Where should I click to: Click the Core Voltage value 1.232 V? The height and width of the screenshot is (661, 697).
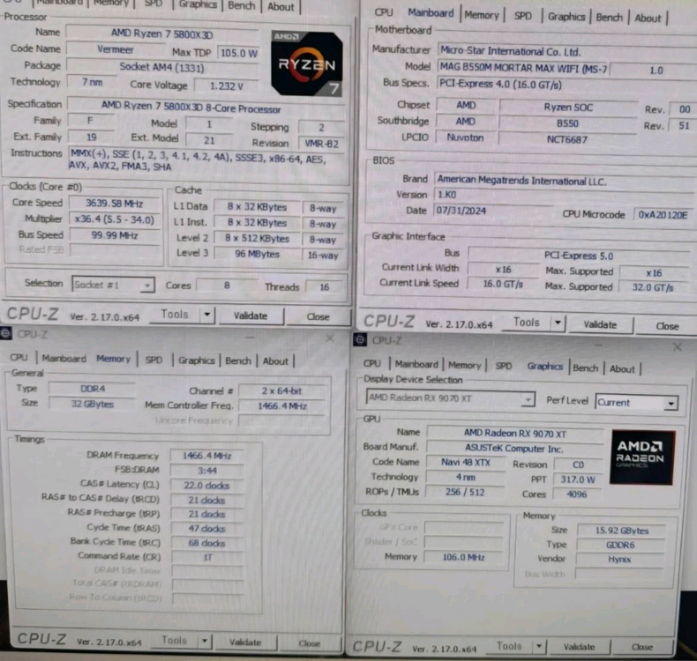point(226,85)
